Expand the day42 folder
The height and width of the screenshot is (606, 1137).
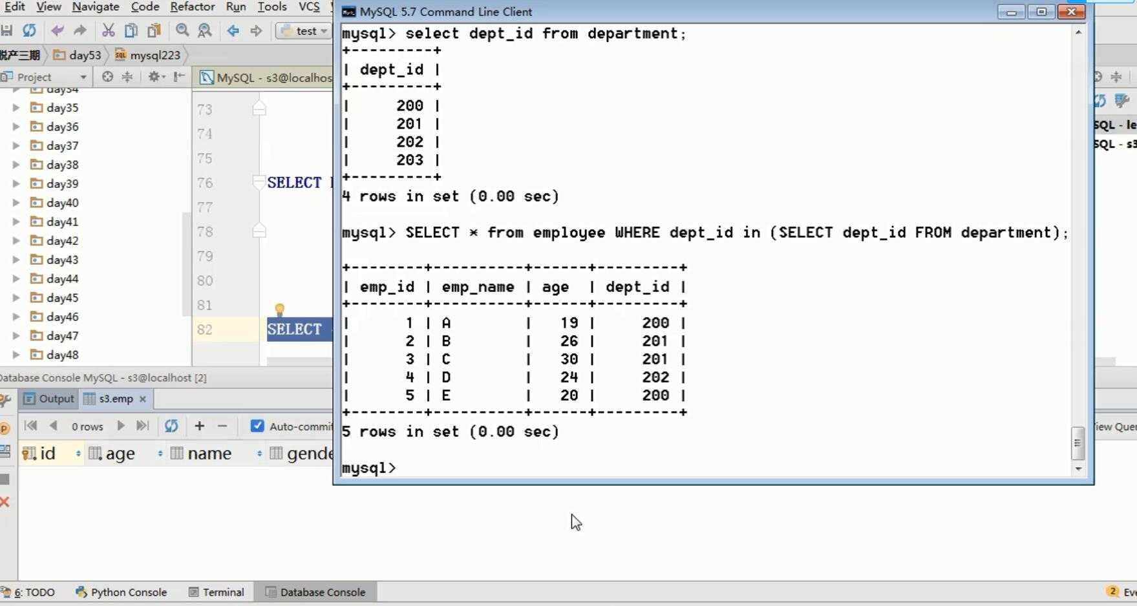[16, 240]
